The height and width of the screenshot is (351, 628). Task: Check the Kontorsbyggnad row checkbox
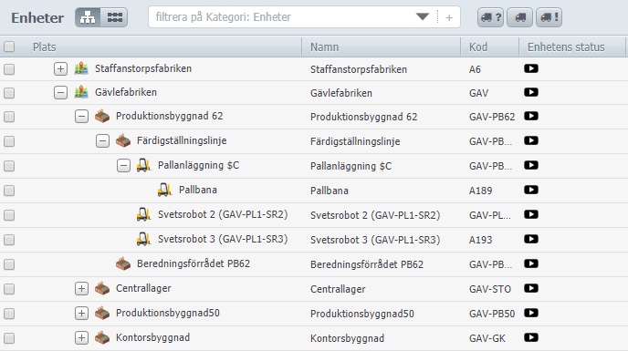point(9,338)
